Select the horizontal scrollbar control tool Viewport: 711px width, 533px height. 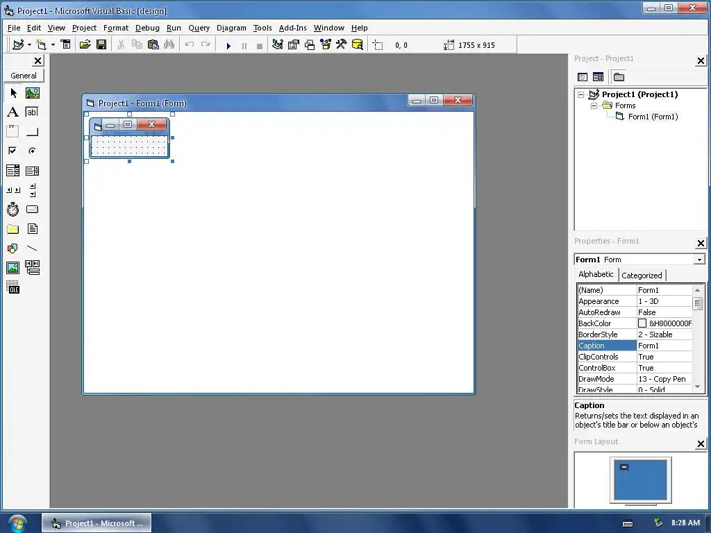pos(13,190)
